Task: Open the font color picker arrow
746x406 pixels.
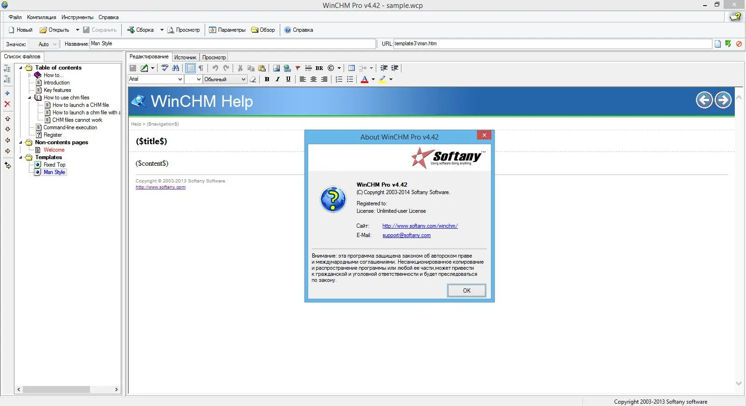Action: point(373,79)
